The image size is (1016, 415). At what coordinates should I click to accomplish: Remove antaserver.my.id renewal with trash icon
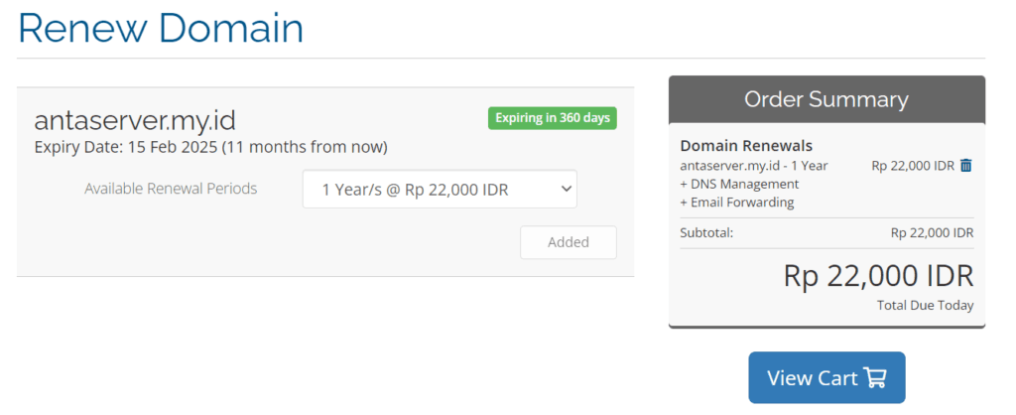tap(966, 166)
